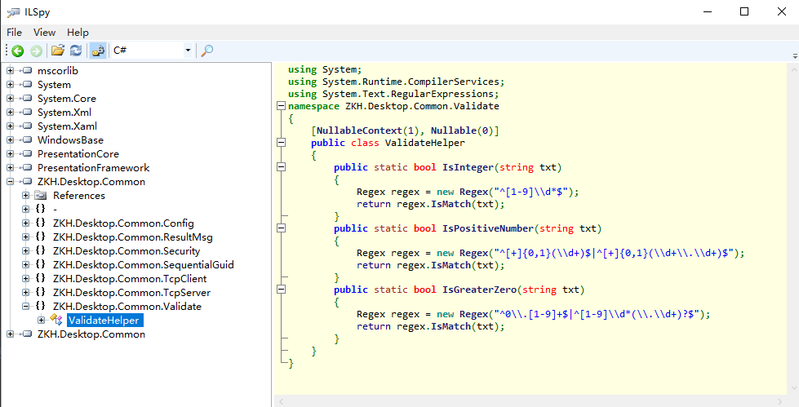Select the PresentationFramework assembly icon
The image size is (799, 407).
tap(26, 167)
